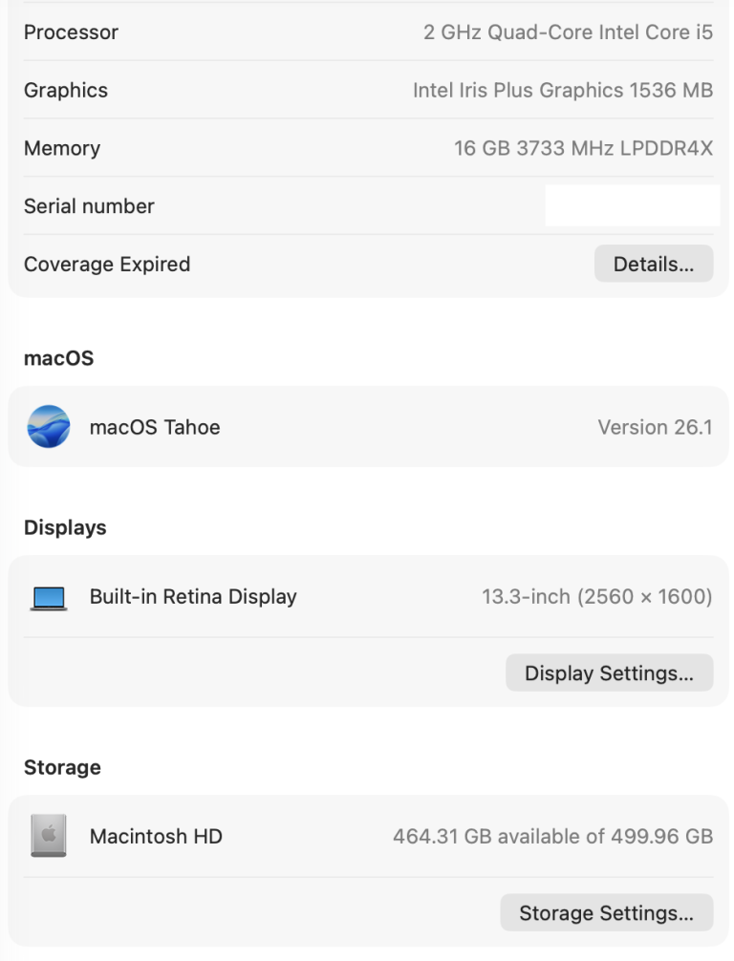734x961 pixels.
Task: Click the 16 GB 3733 MHz LPDDR4X value
Action: click(583, 149)
